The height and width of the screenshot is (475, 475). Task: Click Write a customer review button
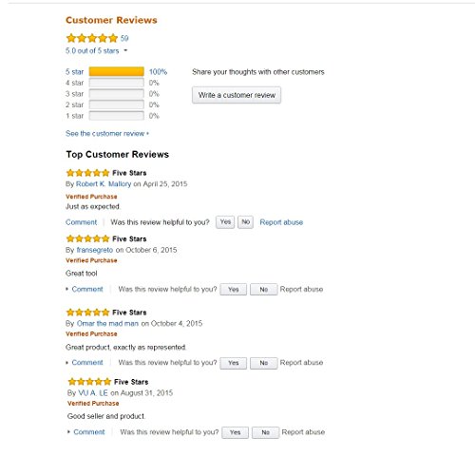237,95
